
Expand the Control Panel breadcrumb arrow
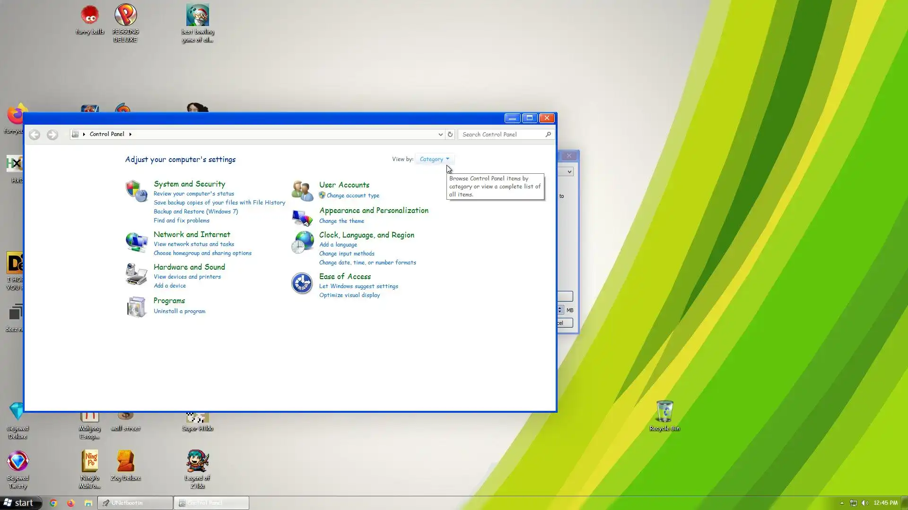tap(131, 135)
